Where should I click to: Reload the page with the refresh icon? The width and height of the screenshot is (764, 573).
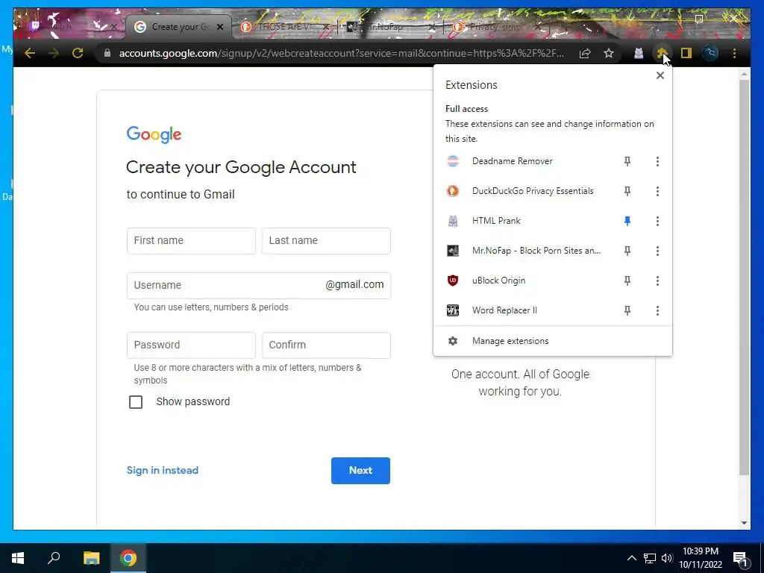point(78,53)
